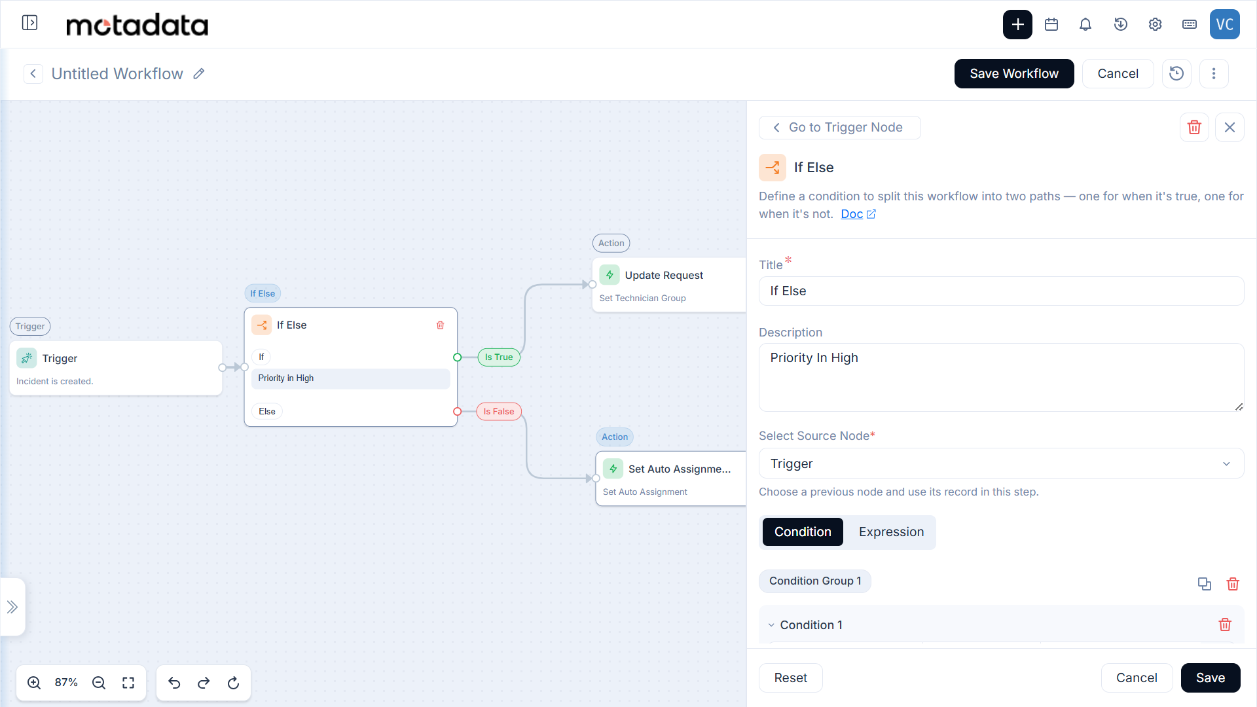The width and height of the screenshot is (1257, 707).
Task: Select the Trigger node on canvas
Action: (116, 368)
